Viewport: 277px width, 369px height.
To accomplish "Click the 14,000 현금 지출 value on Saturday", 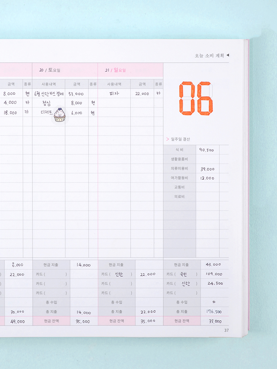I will (x=83, y=265).
